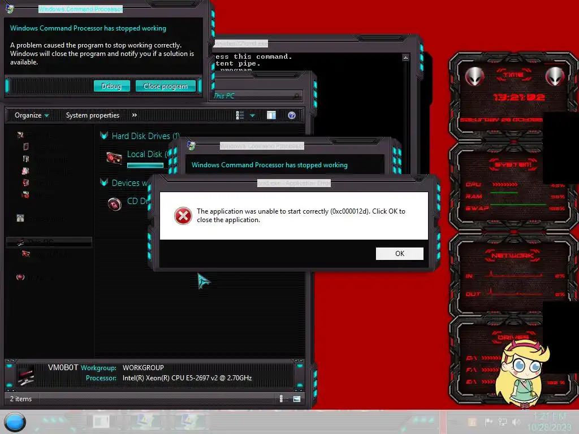The image size is (579, 434).
Task: Click the RAM usage bar in widget
Action: (504, 193)
